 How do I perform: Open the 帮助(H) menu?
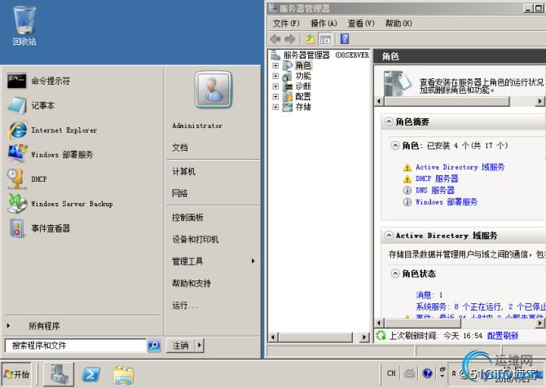398,24
